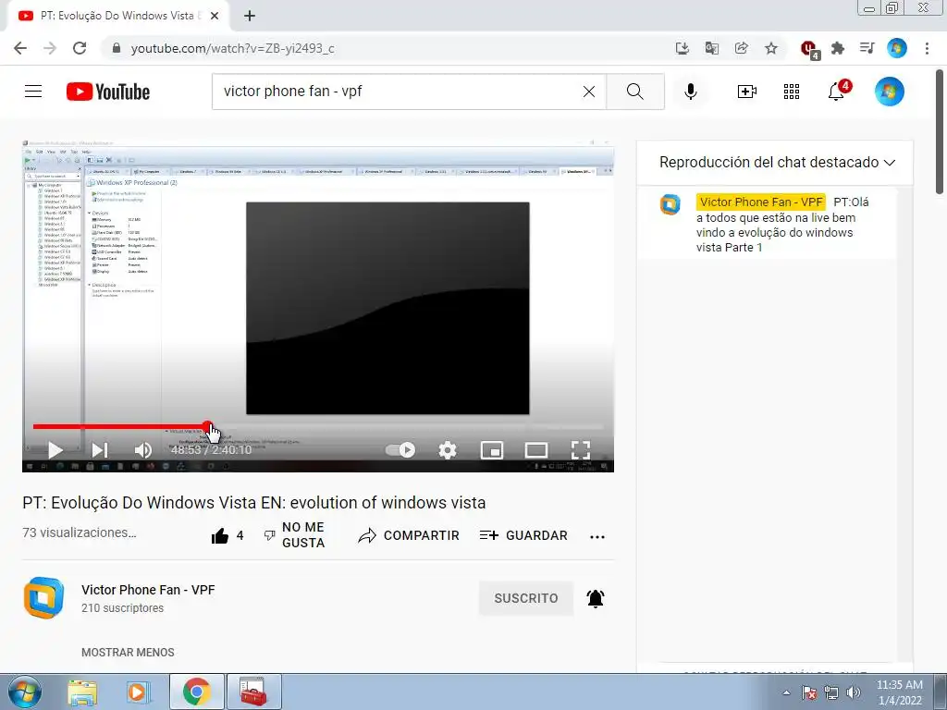Open Windows Explorer from the taskbar

click(x=82, y=692)
